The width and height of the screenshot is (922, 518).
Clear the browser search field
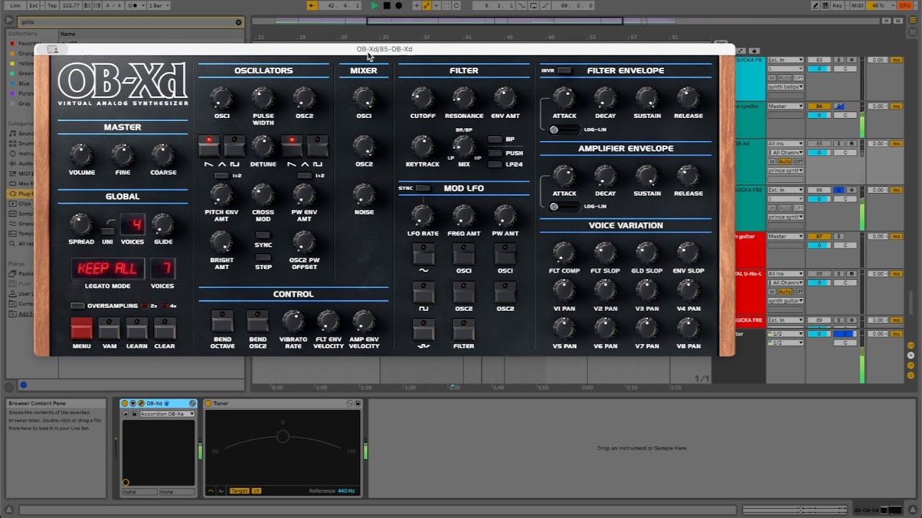coord(238,22)
